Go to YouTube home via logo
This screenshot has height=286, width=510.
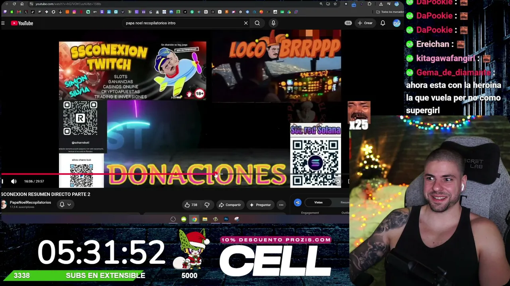pyautogui.click(x=22, y=23)
